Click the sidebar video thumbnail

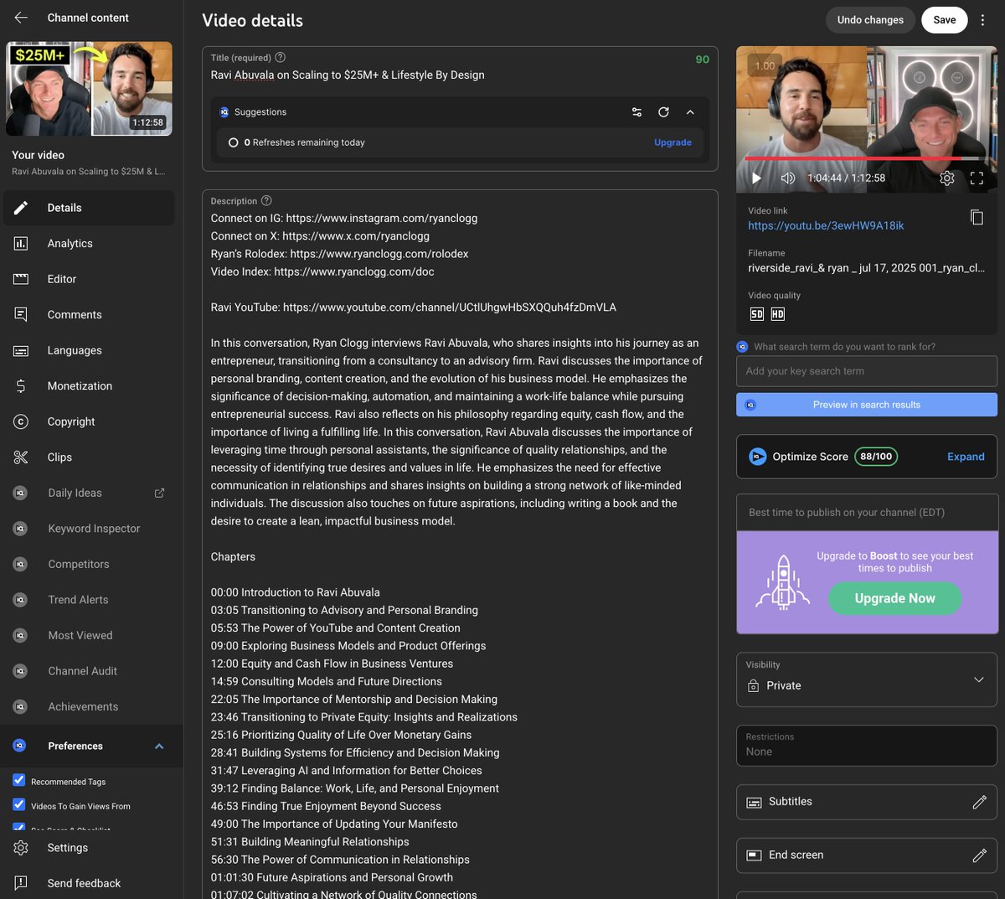tap(89, 89)
